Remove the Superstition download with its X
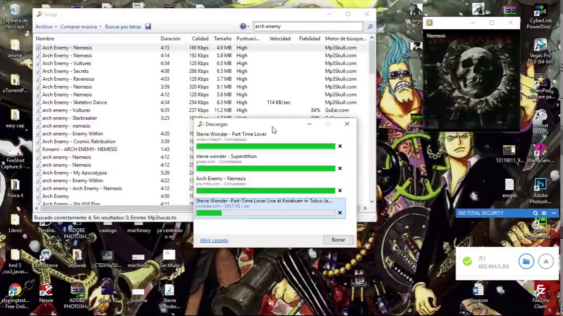Image resolution: width=563 pixels, height=316 pixels. [x=340, y=169]
